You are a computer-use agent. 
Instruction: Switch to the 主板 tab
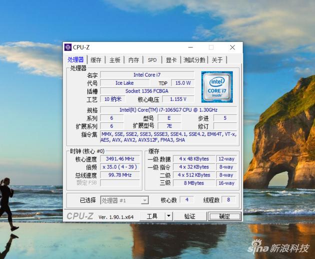click(114, 60)
